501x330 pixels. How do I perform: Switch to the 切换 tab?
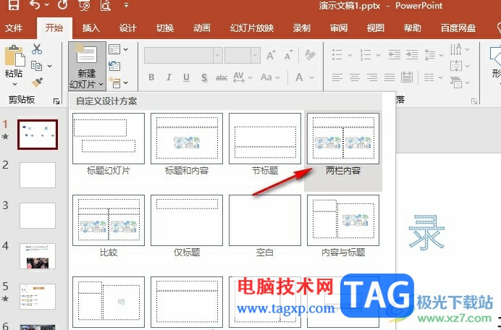[x=165, y=28]
